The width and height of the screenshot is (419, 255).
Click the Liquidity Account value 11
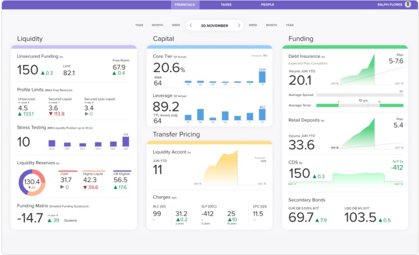pyautogui.click(x=158, y=170)
